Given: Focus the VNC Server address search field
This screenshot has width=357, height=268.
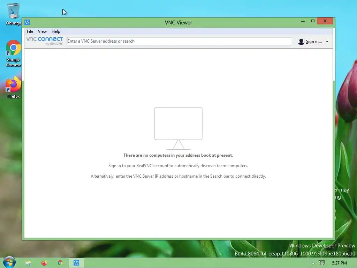Looking at the screenshot, I should click(179, 41).
